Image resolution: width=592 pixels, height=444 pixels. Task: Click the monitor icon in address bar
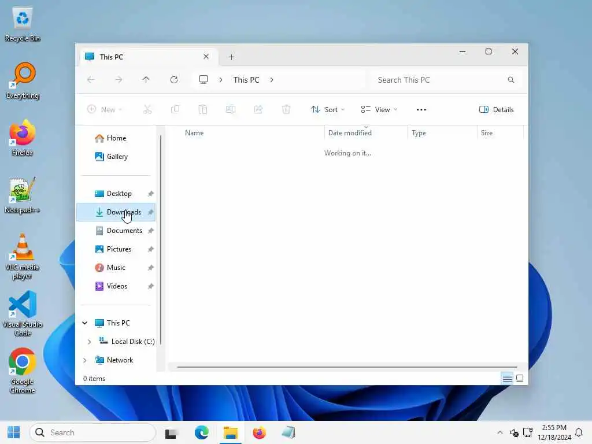(203, 80)
